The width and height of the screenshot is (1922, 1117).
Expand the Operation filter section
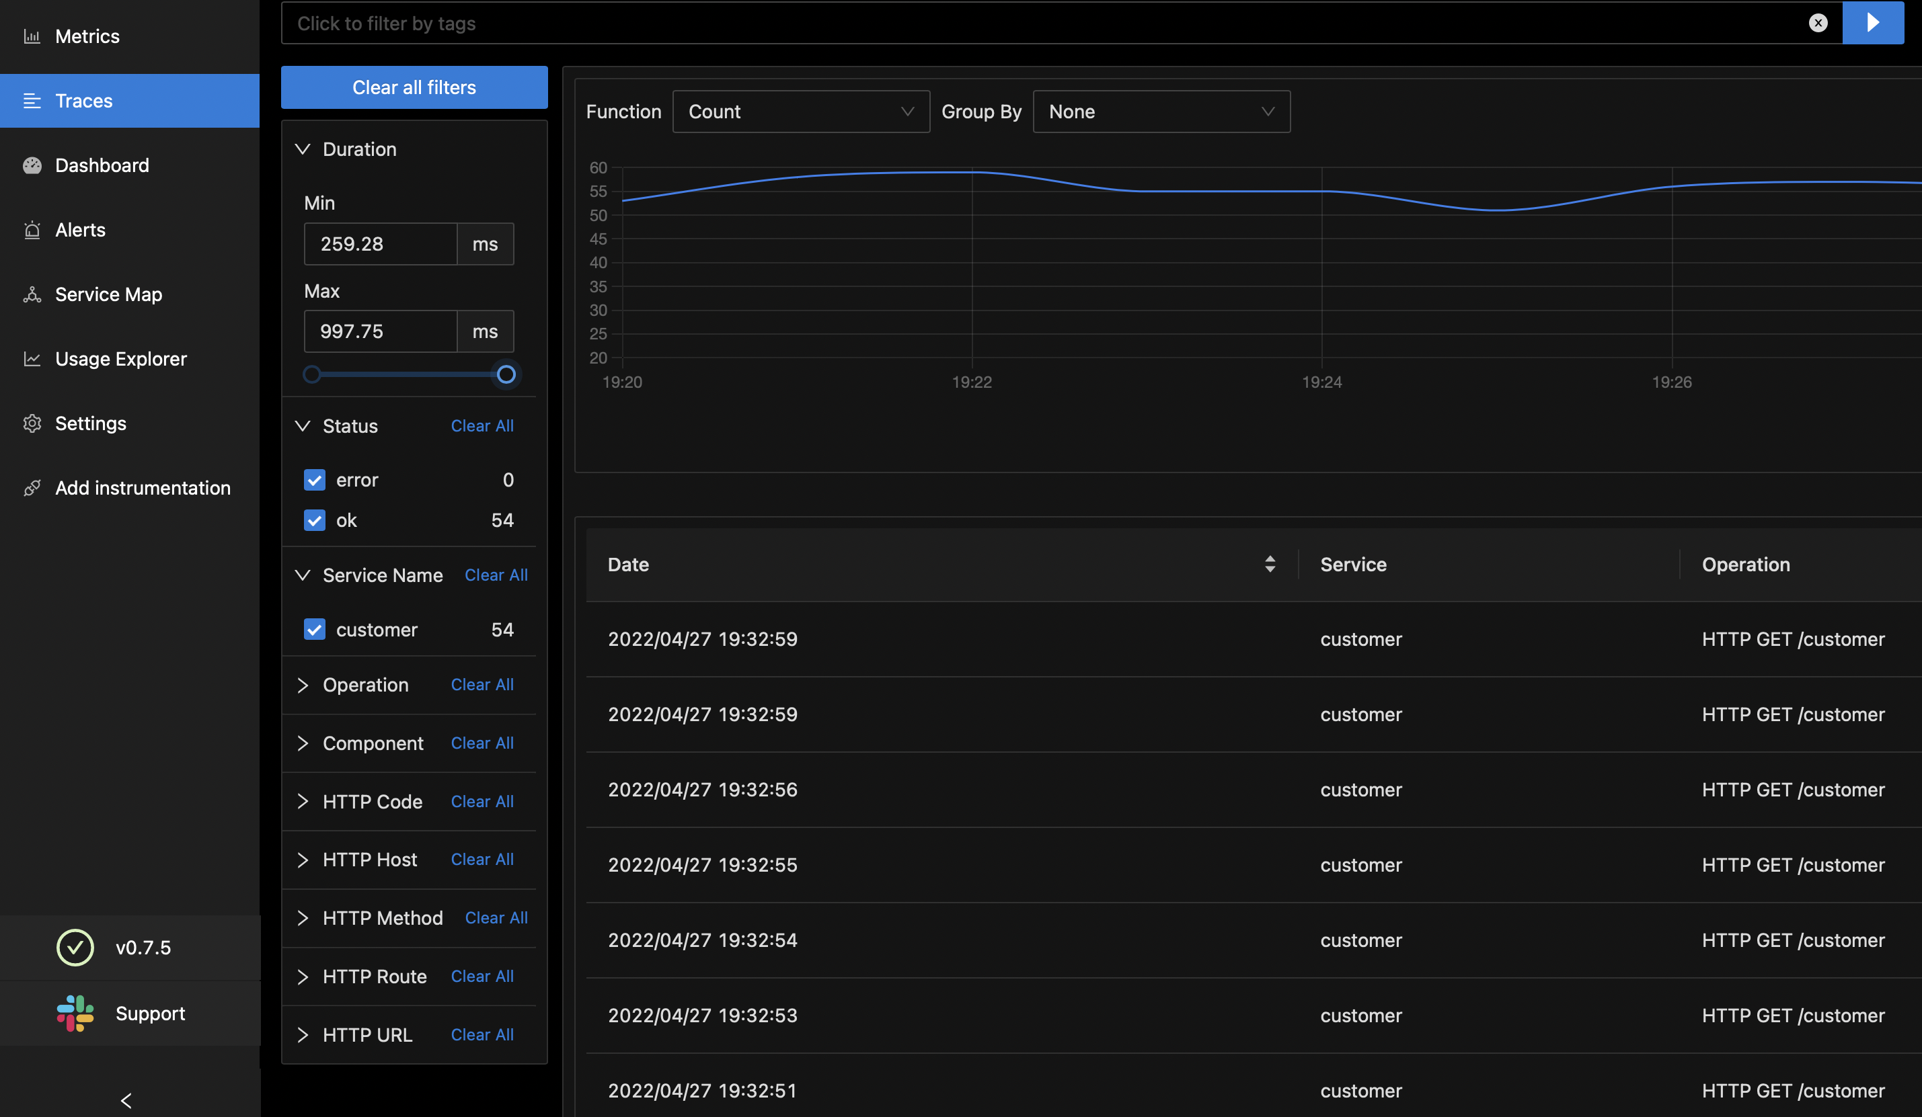(303, 685)
